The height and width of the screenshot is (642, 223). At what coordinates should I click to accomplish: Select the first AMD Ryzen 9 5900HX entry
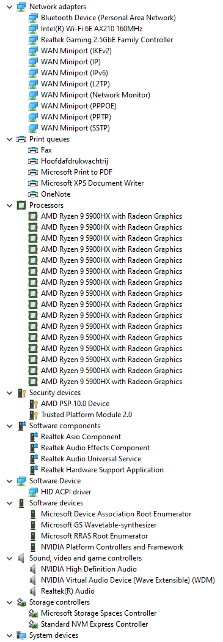111,216
